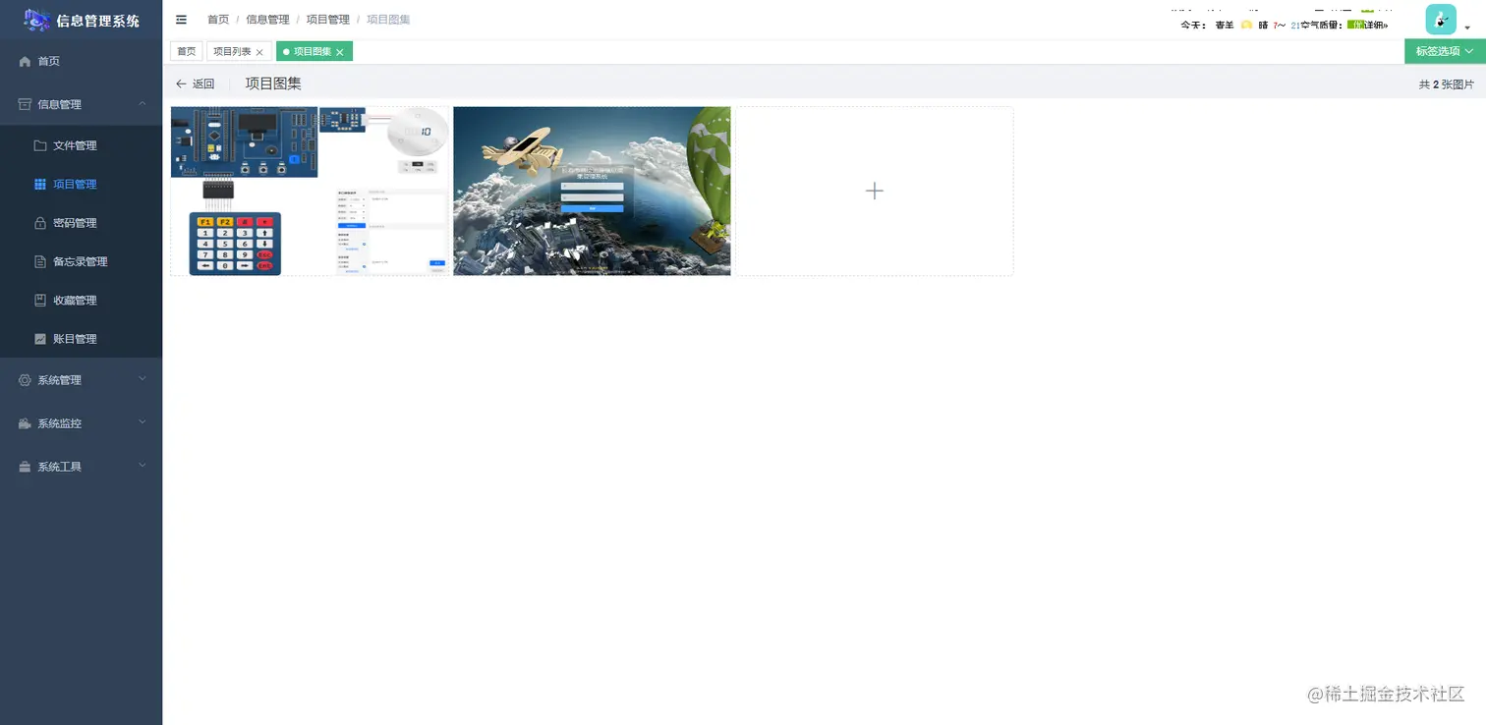
Task: Select the 项目图集 tab
Action: tap(313, 51)
